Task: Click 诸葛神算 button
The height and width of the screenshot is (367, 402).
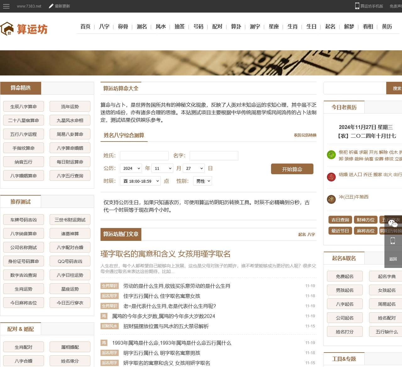Action: click(70, 233)
